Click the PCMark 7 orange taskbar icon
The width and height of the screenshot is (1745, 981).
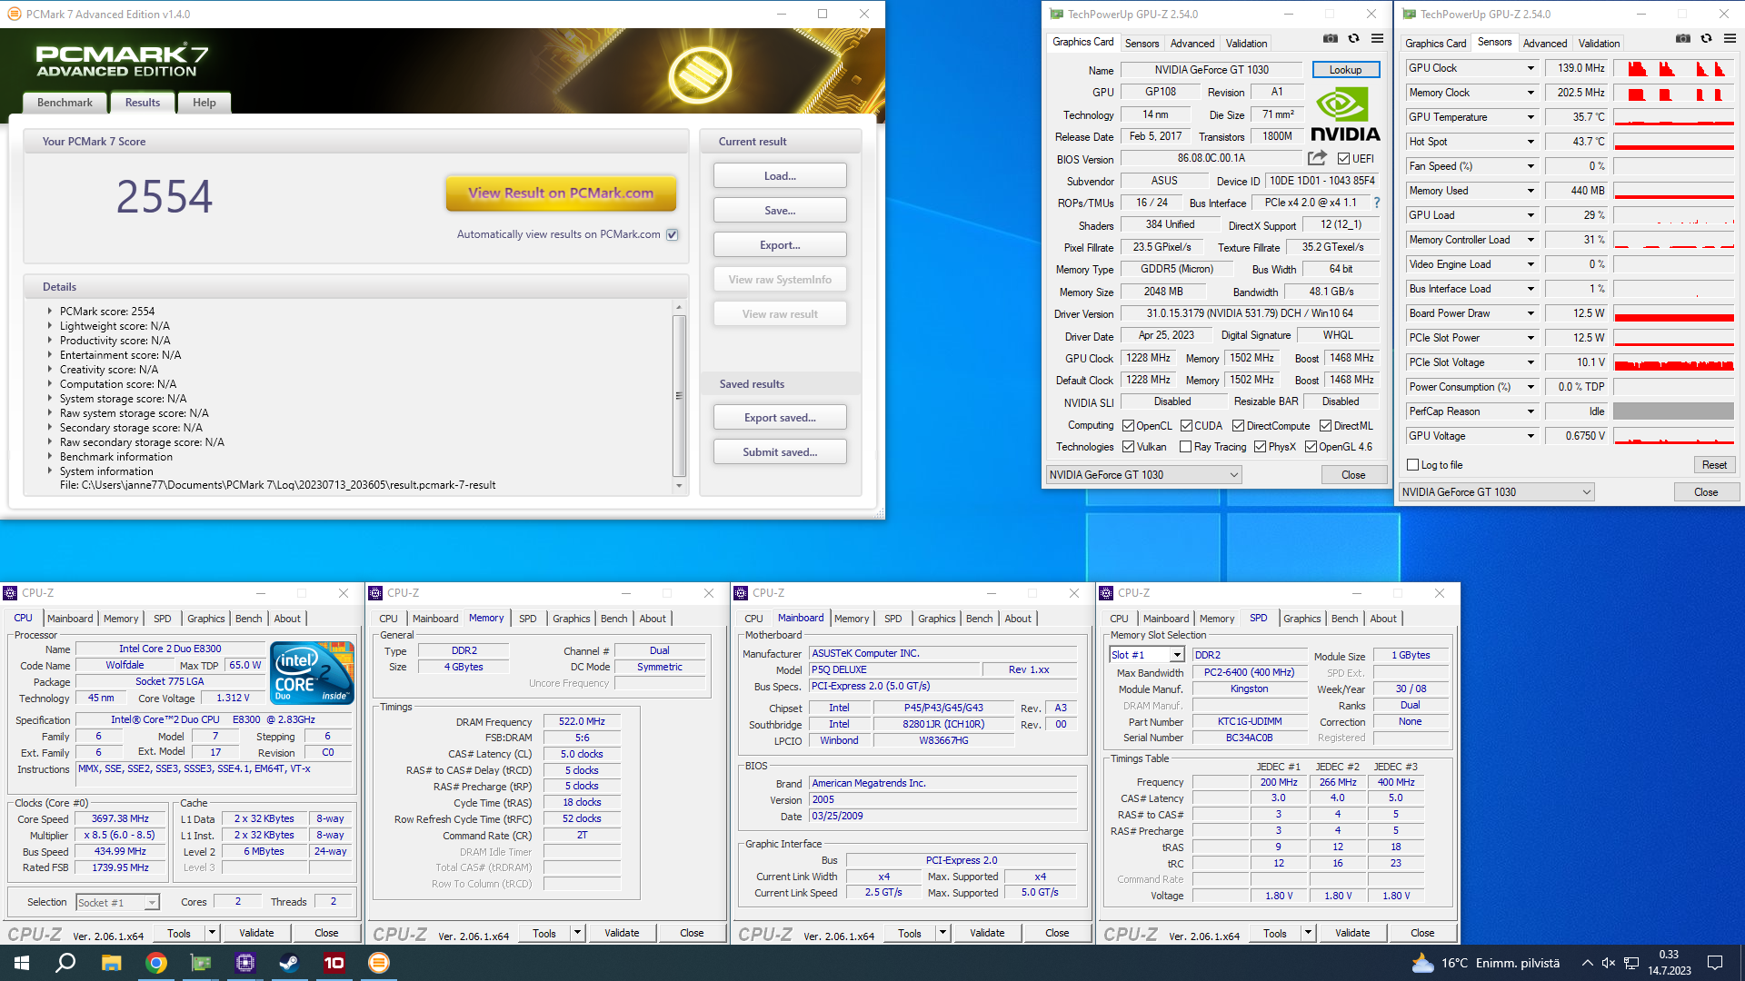point(379,962)
